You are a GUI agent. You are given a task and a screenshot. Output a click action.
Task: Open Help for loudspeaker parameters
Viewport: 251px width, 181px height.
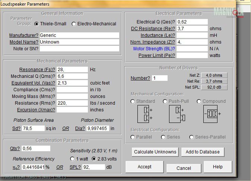click(218, 167)
